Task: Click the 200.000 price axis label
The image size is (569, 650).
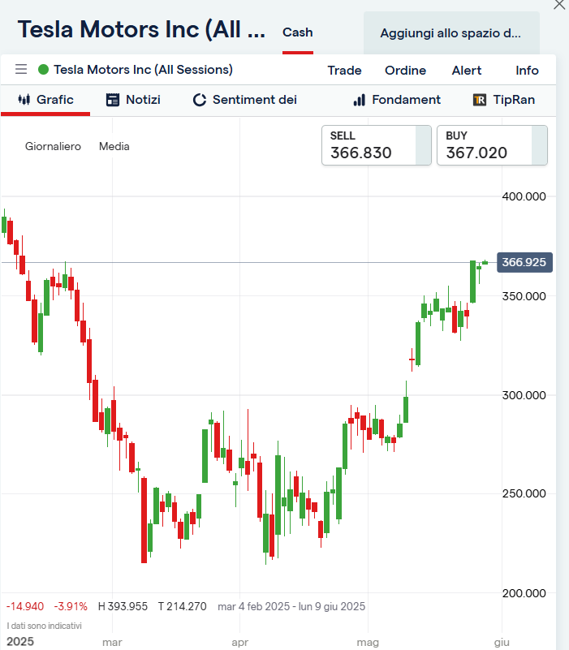Action: pyautogui.click(x=524, y=594)
